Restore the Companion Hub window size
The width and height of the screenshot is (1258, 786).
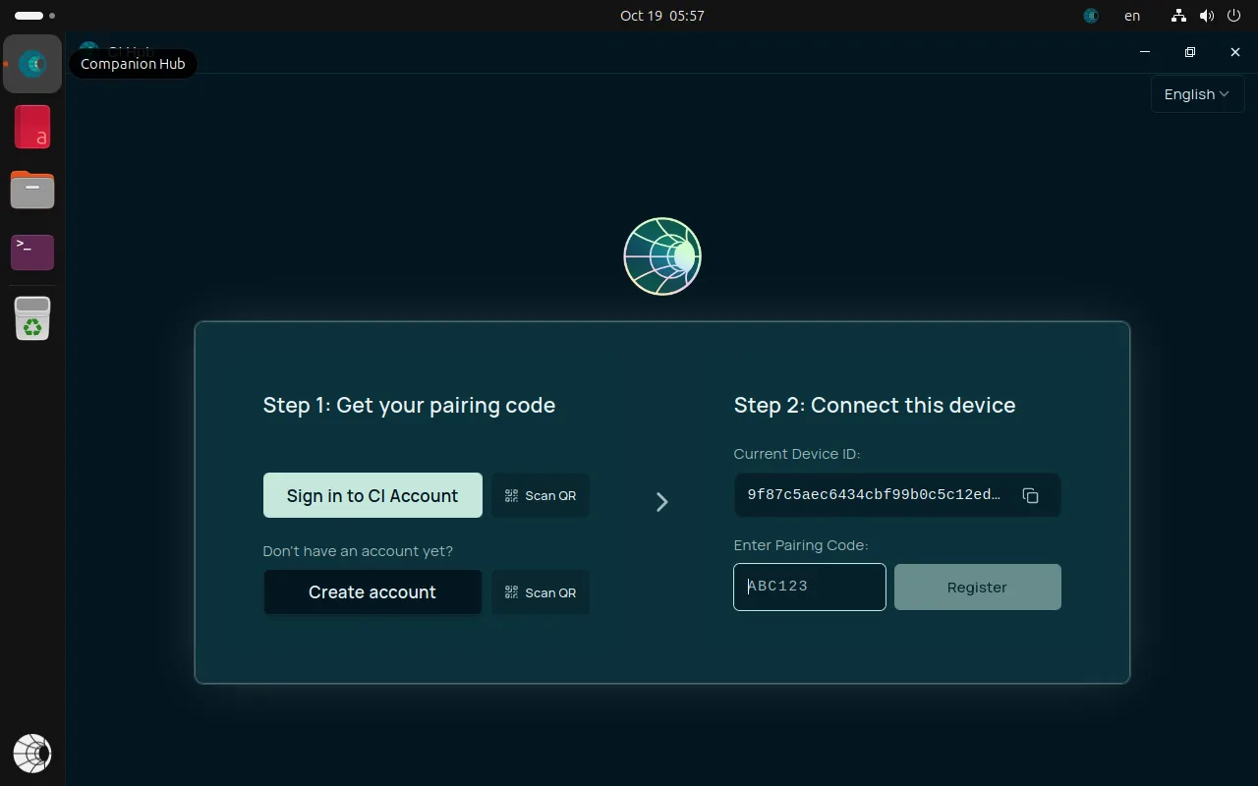point(1190,52)
